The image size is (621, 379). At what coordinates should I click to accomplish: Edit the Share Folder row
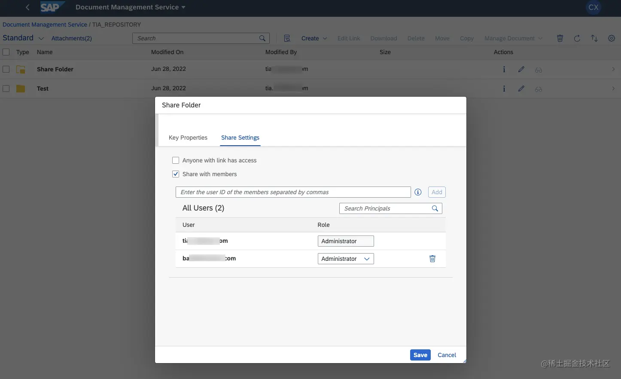521,69
